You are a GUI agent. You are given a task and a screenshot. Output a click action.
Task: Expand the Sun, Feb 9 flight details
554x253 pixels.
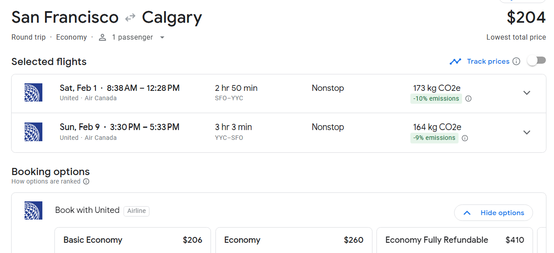pos(527,132)
